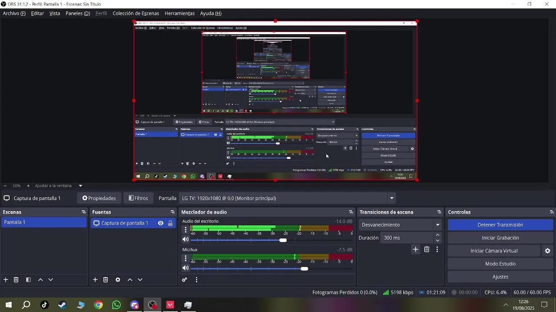556x312 pixels.
Task: Increase Duración with up stepper
Action: click(x=437, y=235)
